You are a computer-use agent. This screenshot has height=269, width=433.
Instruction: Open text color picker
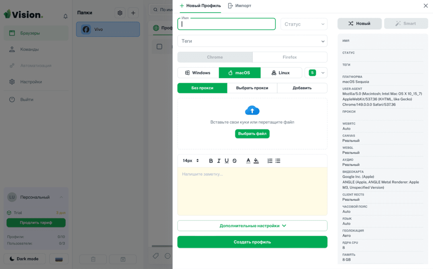point(248,161)
